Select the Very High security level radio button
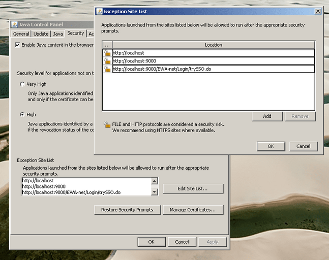This screenshot has width=329, height=260. point(22,84)
